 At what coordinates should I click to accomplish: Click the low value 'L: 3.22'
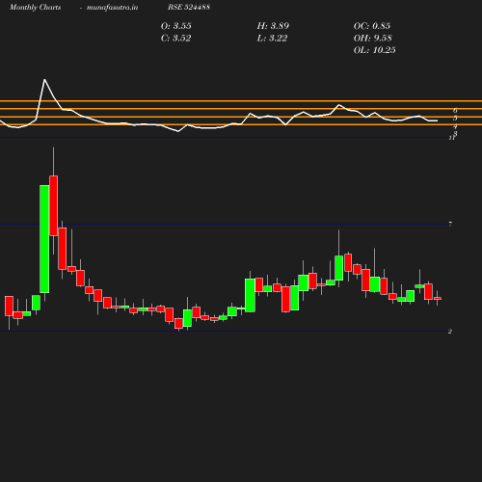pos(272,38)
